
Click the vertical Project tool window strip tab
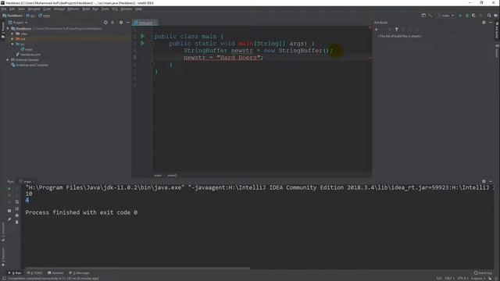click(3, 30)
